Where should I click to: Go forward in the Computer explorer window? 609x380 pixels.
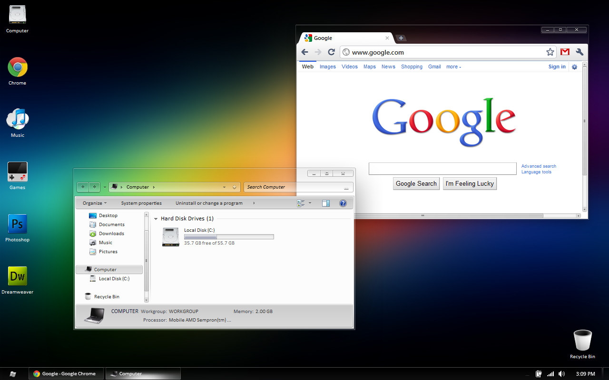(x=95, y=187)
